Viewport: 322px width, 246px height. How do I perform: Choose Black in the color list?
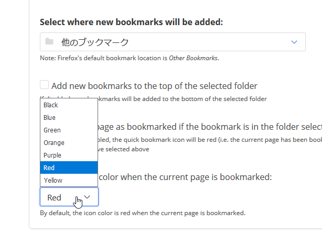(69, 105)
